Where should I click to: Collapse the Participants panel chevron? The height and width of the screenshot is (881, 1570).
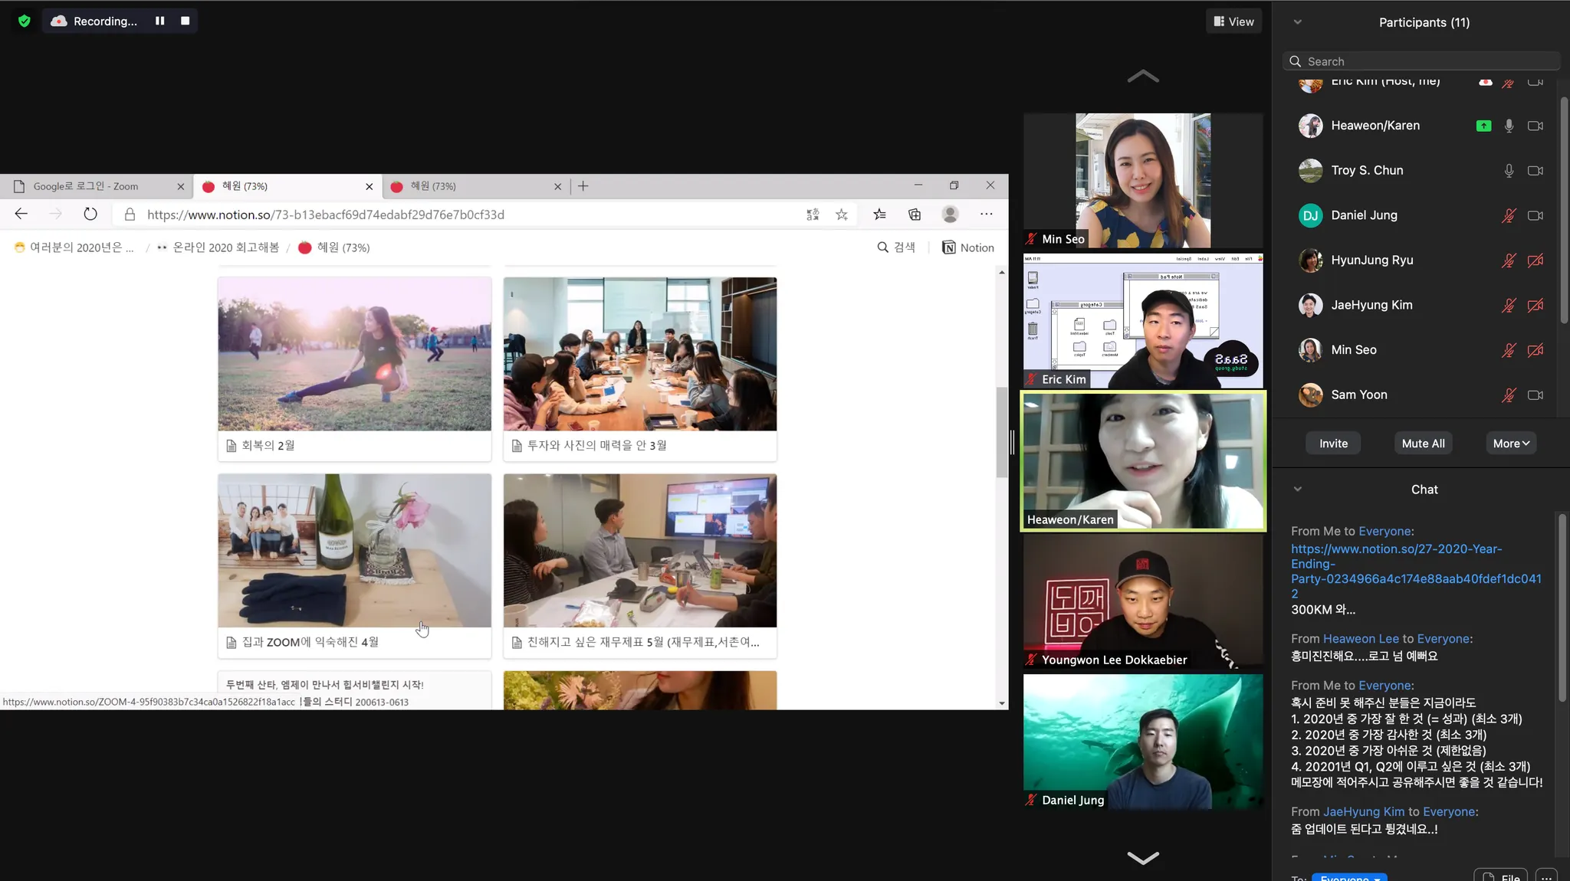click(x=1297, y=22)
